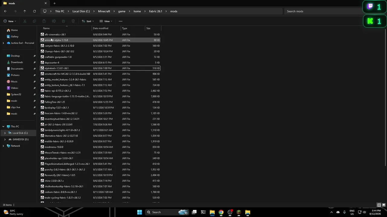The image size is (387, 217).
Task: Select GAMEDISK (D:) drive
Action: (x=21, y=139)
